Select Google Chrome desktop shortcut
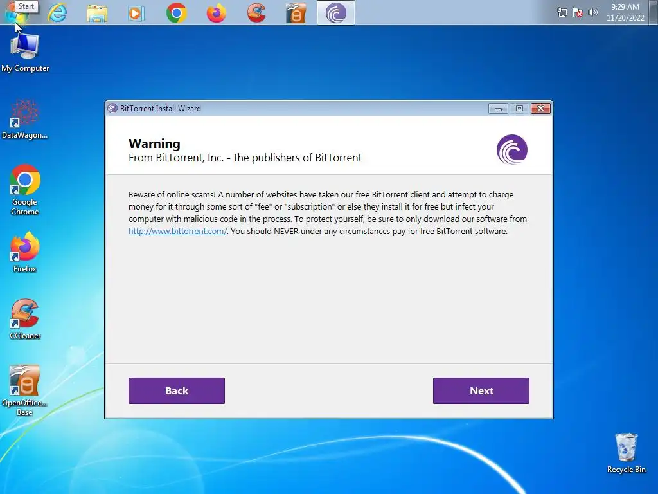Image resolution: width=658 pixels, height=494 pixels. point(25,190)
